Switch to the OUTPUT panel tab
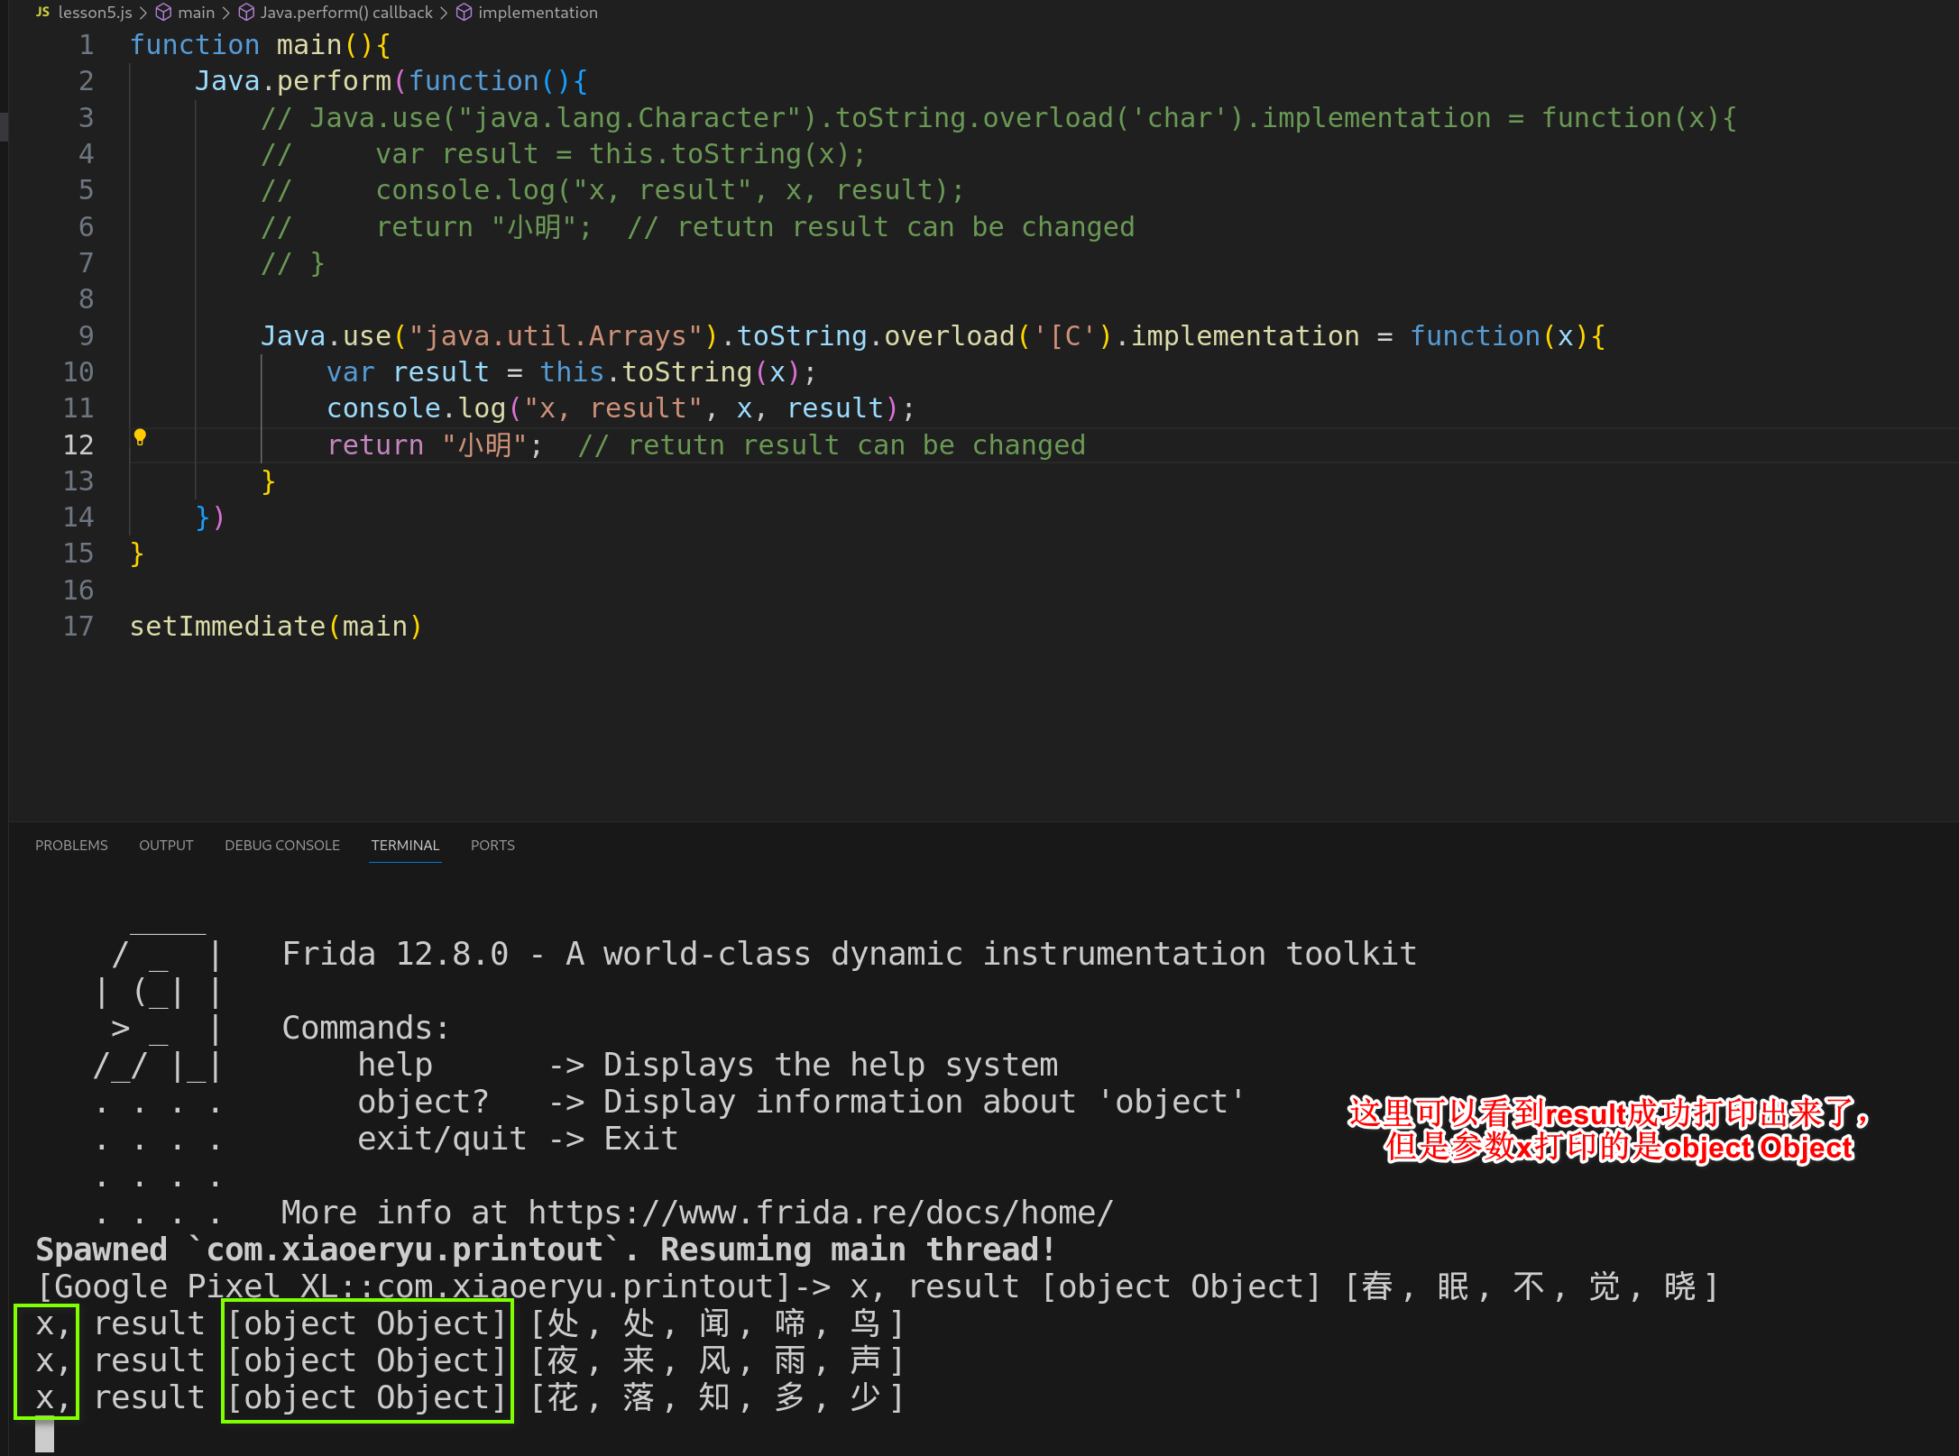The width and height of the screenshot is (1959, 1456). pyautogui.click(x=166, y=845)
